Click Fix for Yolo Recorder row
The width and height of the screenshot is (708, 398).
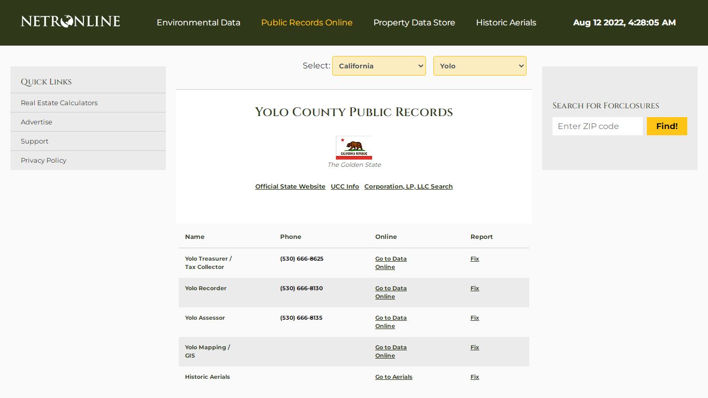(x=475, y=288)
